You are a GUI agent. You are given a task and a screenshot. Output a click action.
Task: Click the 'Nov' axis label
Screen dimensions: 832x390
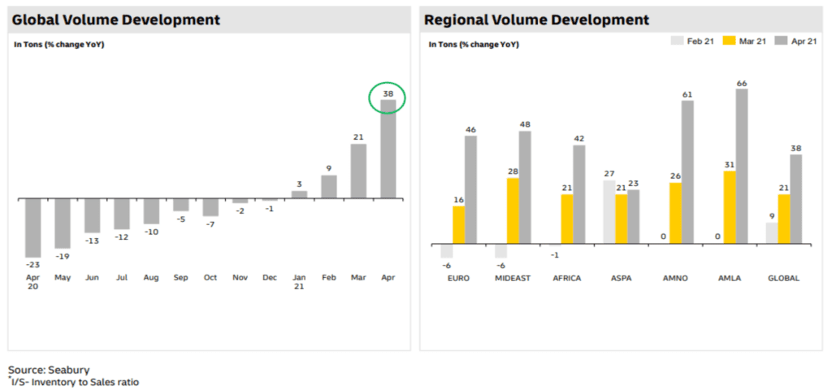pyautogui.click(x=240, y=278)
